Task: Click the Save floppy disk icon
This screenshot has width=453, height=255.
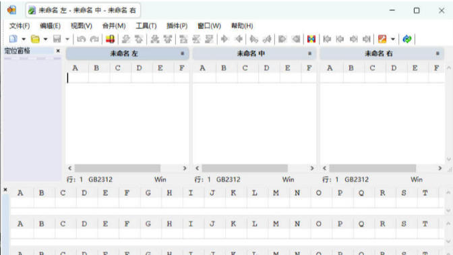Action: coord(57,38)
